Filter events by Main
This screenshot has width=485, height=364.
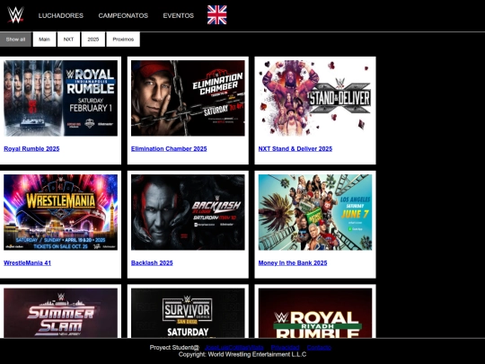coord(44,40)
